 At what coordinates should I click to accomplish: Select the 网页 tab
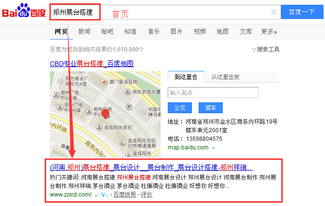point(61,31)
